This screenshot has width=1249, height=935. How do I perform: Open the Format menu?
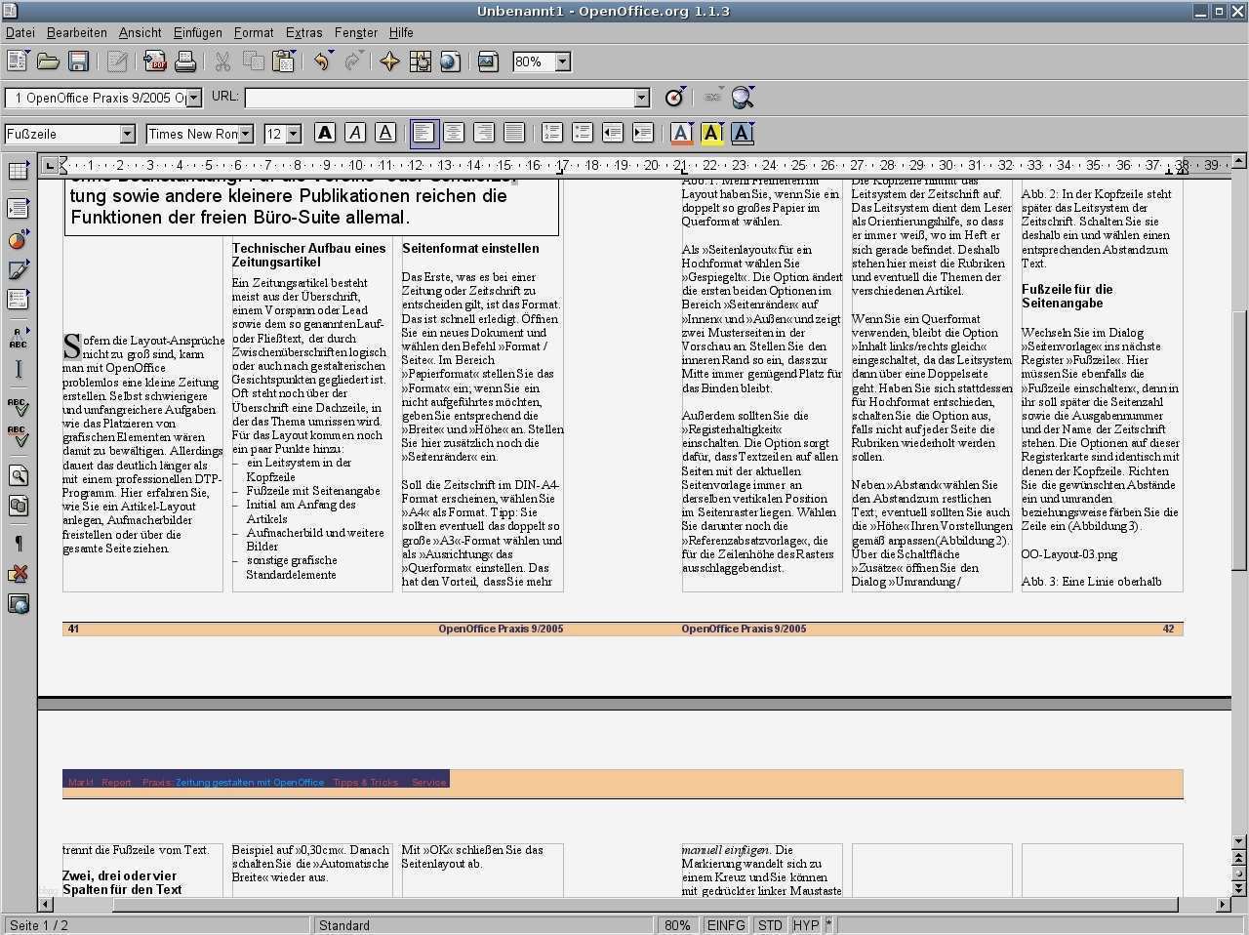coord(253,32)
